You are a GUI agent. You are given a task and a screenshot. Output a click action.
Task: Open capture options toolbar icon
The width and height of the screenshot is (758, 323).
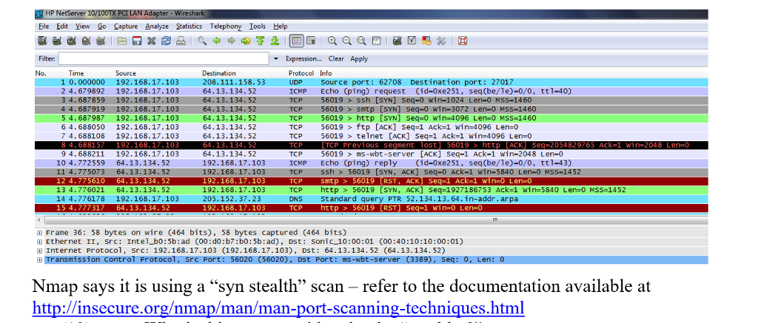click(56, 41)
